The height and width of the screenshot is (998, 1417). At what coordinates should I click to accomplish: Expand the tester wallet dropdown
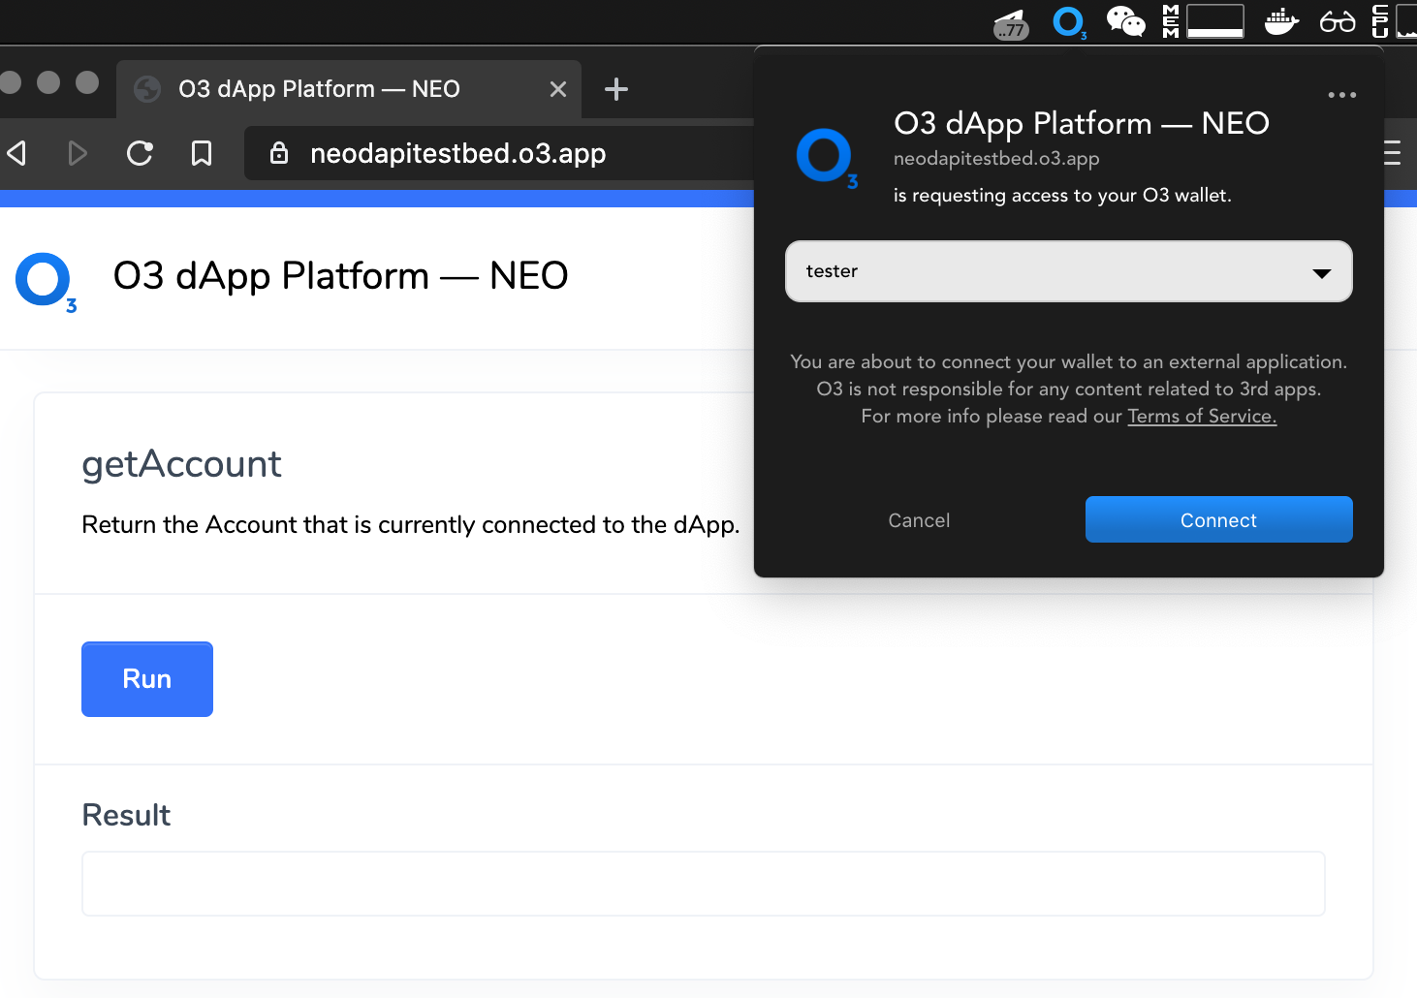(1068, 271)
